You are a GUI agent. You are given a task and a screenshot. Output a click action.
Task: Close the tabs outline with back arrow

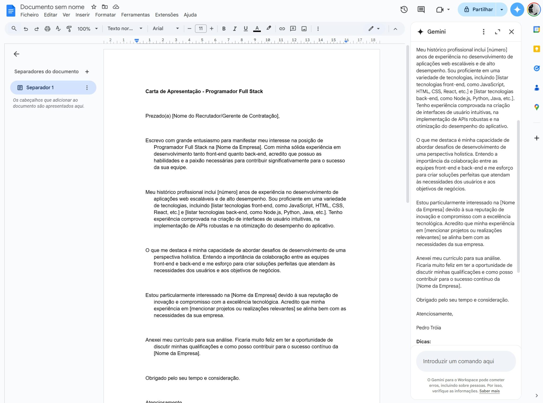pyautogui.click(x=16, y=54)
